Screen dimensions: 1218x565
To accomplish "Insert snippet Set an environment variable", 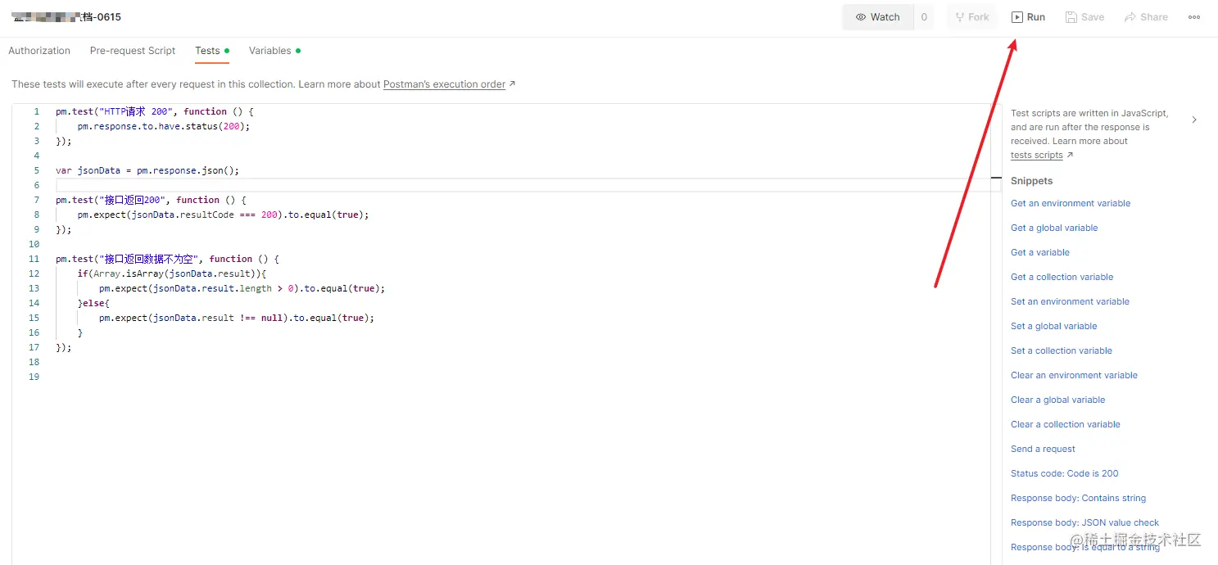I will pyautogui.click(x=1070, y=301).
